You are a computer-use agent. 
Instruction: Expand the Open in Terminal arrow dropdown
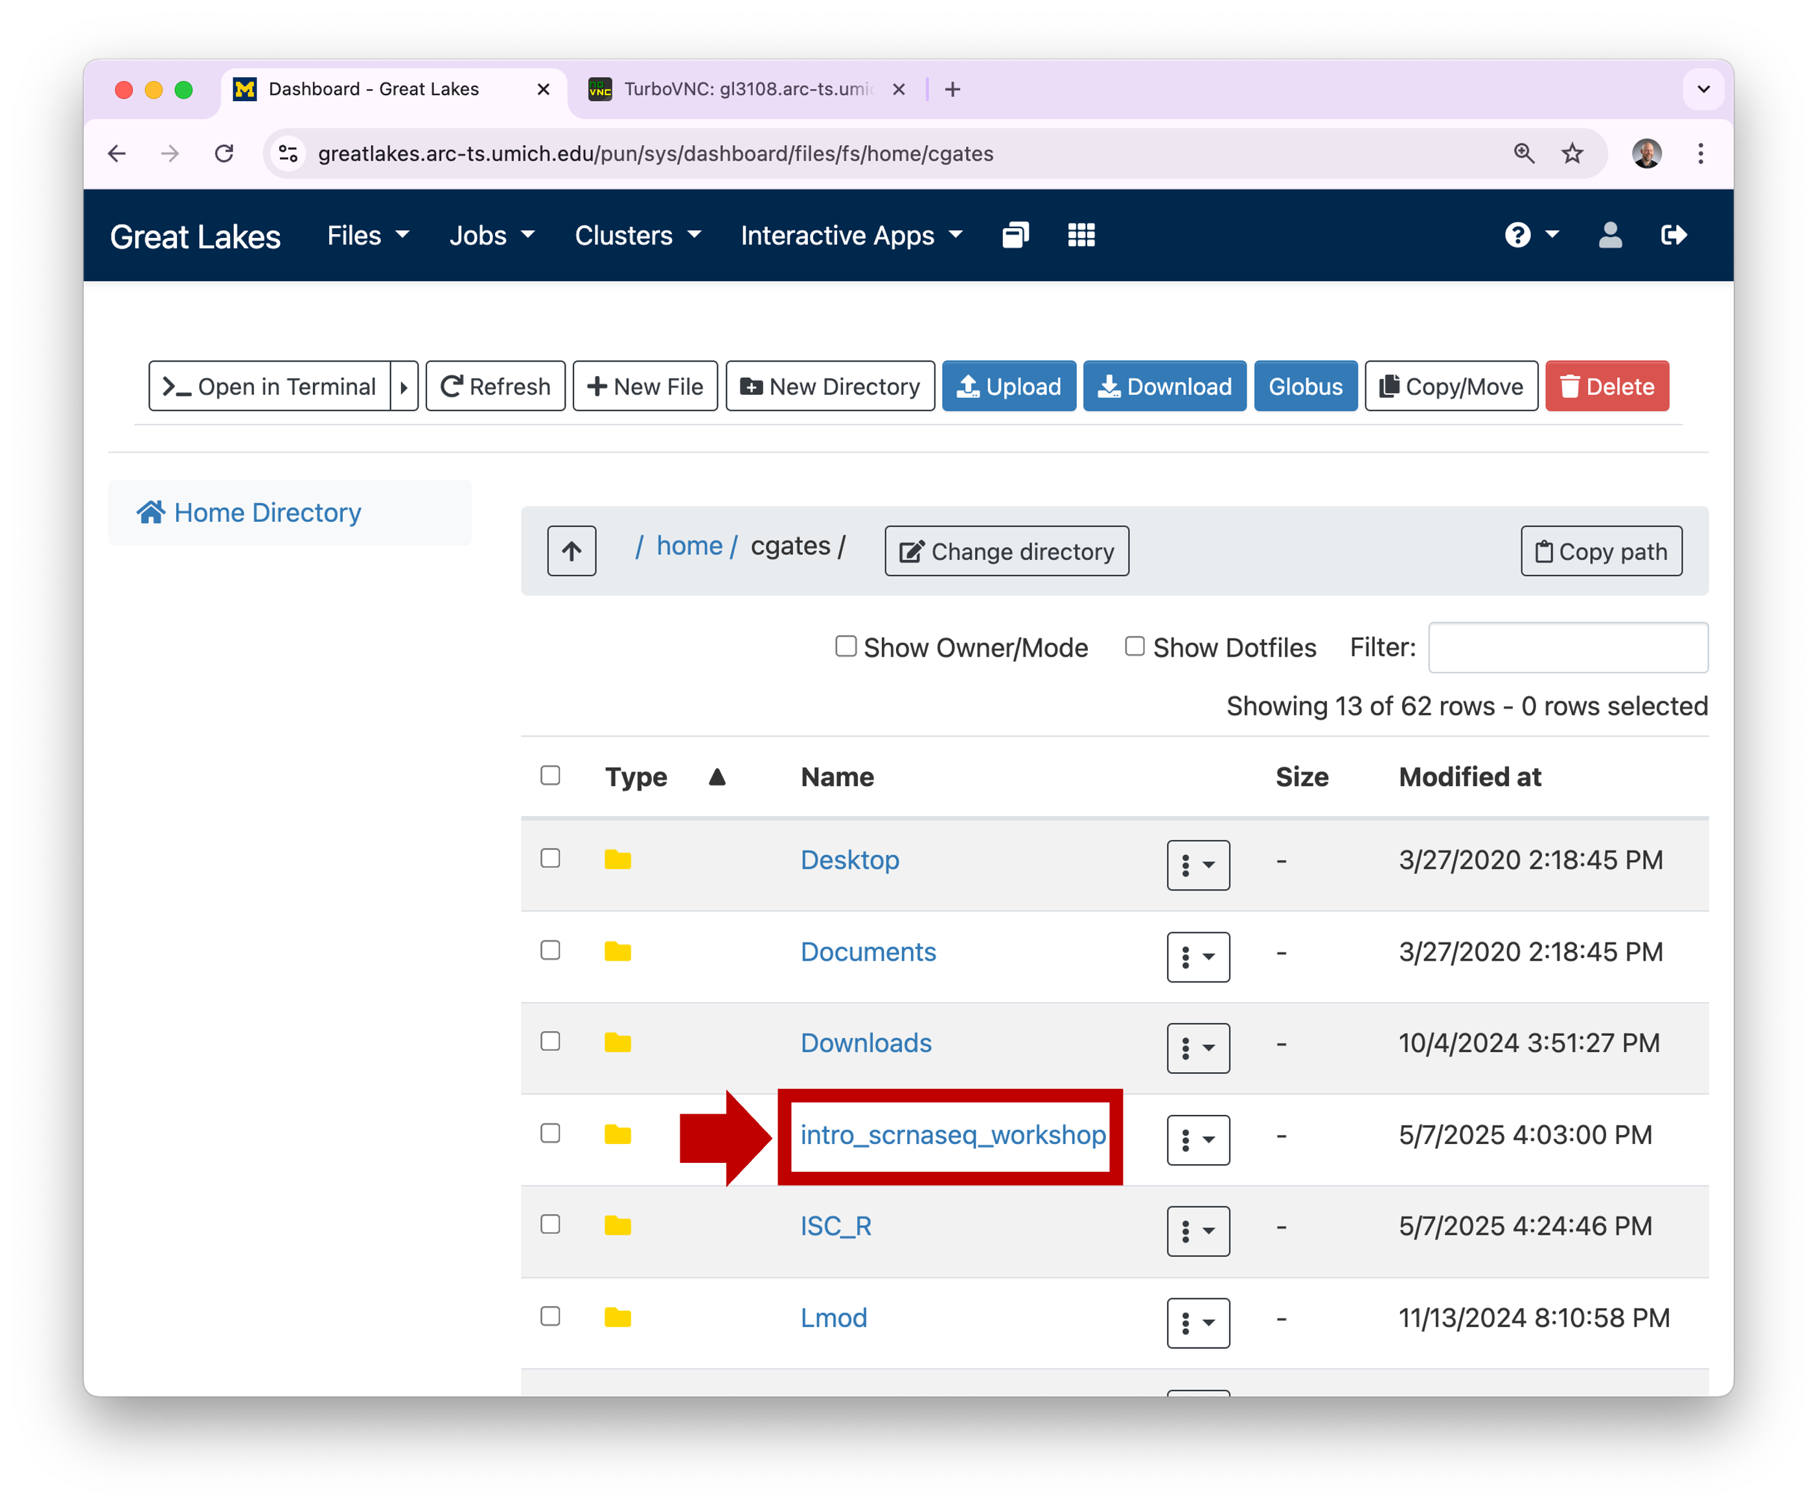click(404, 387)
